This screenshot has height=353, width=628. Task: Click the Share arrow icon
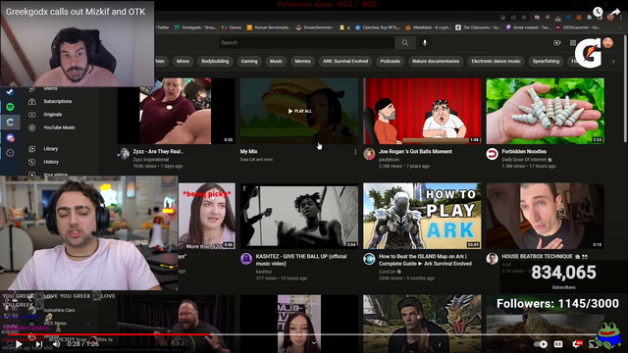click(615, 12)
